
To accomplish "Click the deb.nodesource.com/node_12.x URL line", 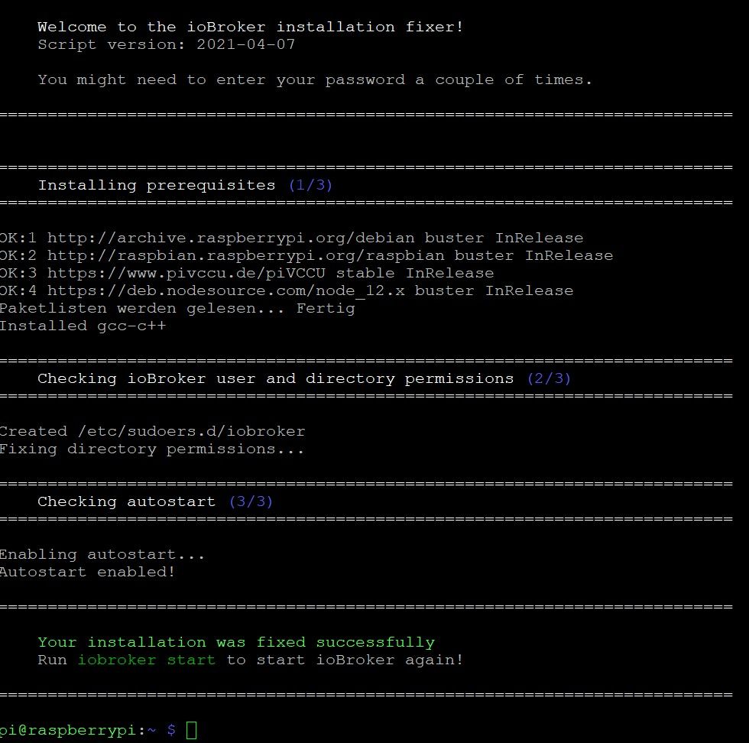I will (x=287, y=291).
